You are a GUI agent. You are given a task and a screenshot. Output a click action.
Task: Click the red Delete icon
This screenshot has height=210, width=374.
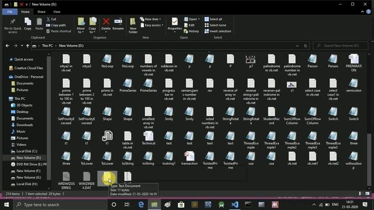[x=106, y=22]
